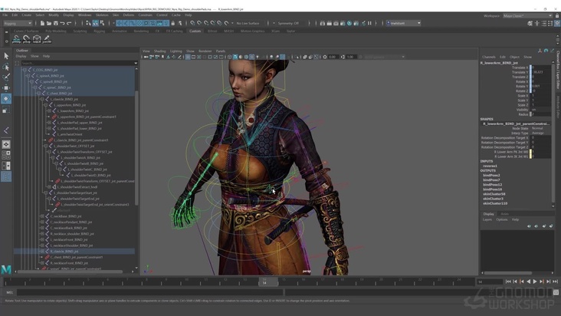Select the skinCluster58 output node
This screenshot has height=316, width=561.
[494, 194]
